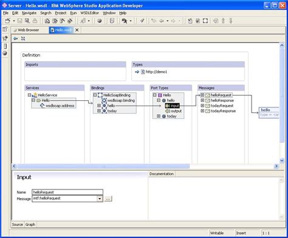Screen dimensions: 288x238
Task: Click the Save As icon in the toolbar
Action: click(27, 21)
